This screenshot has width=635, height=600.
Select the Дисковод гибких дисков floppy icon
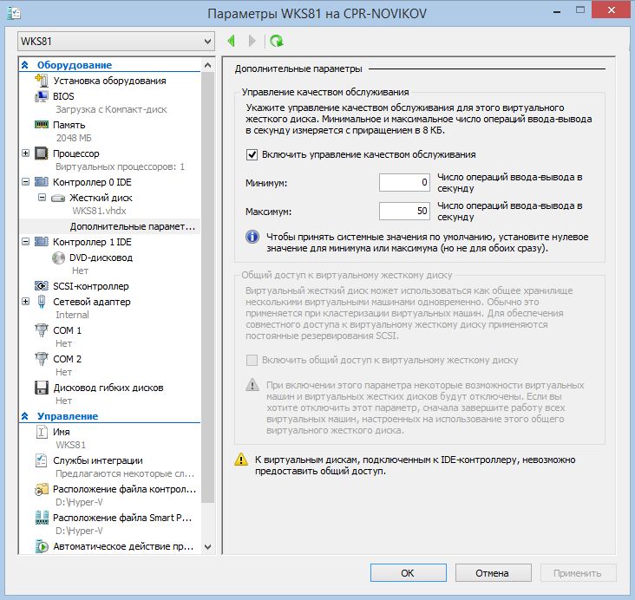coord(41,388)
